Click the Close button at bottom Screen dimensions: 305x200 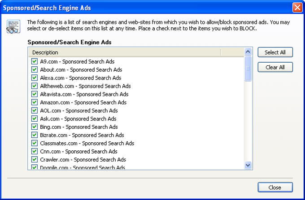(275, 187)
